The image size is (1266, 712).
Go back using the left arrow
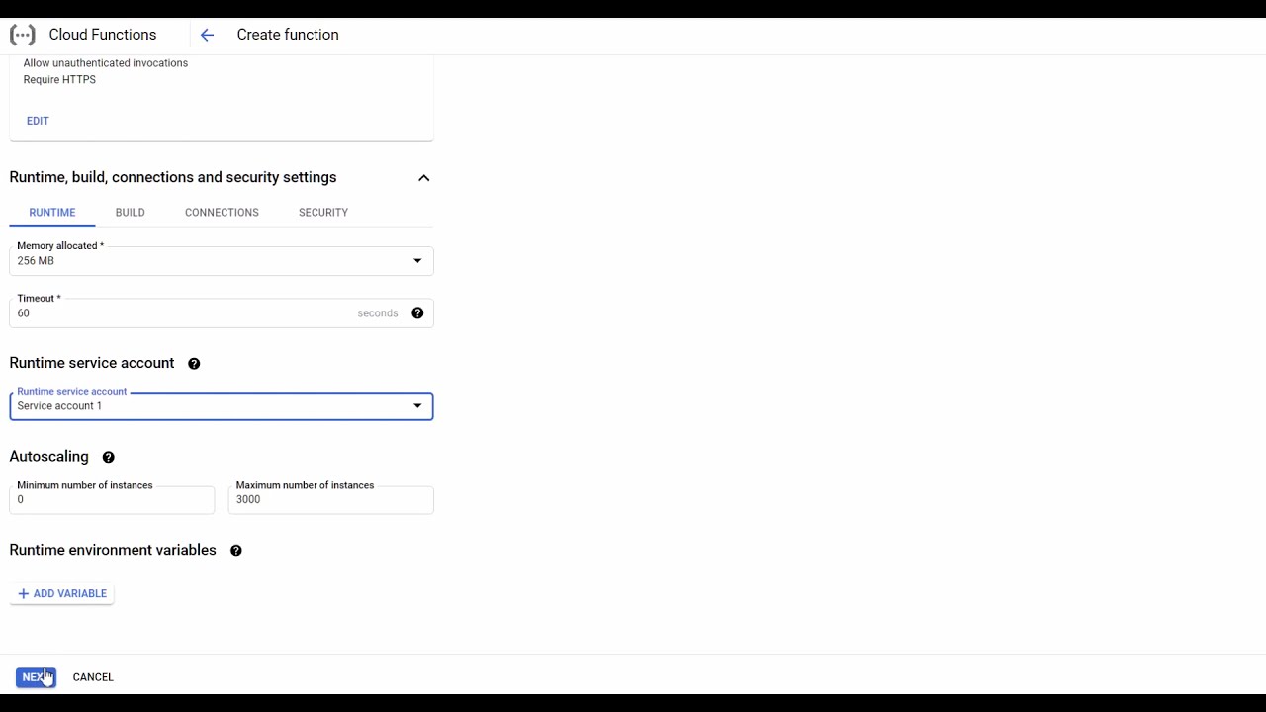point(207,35)
